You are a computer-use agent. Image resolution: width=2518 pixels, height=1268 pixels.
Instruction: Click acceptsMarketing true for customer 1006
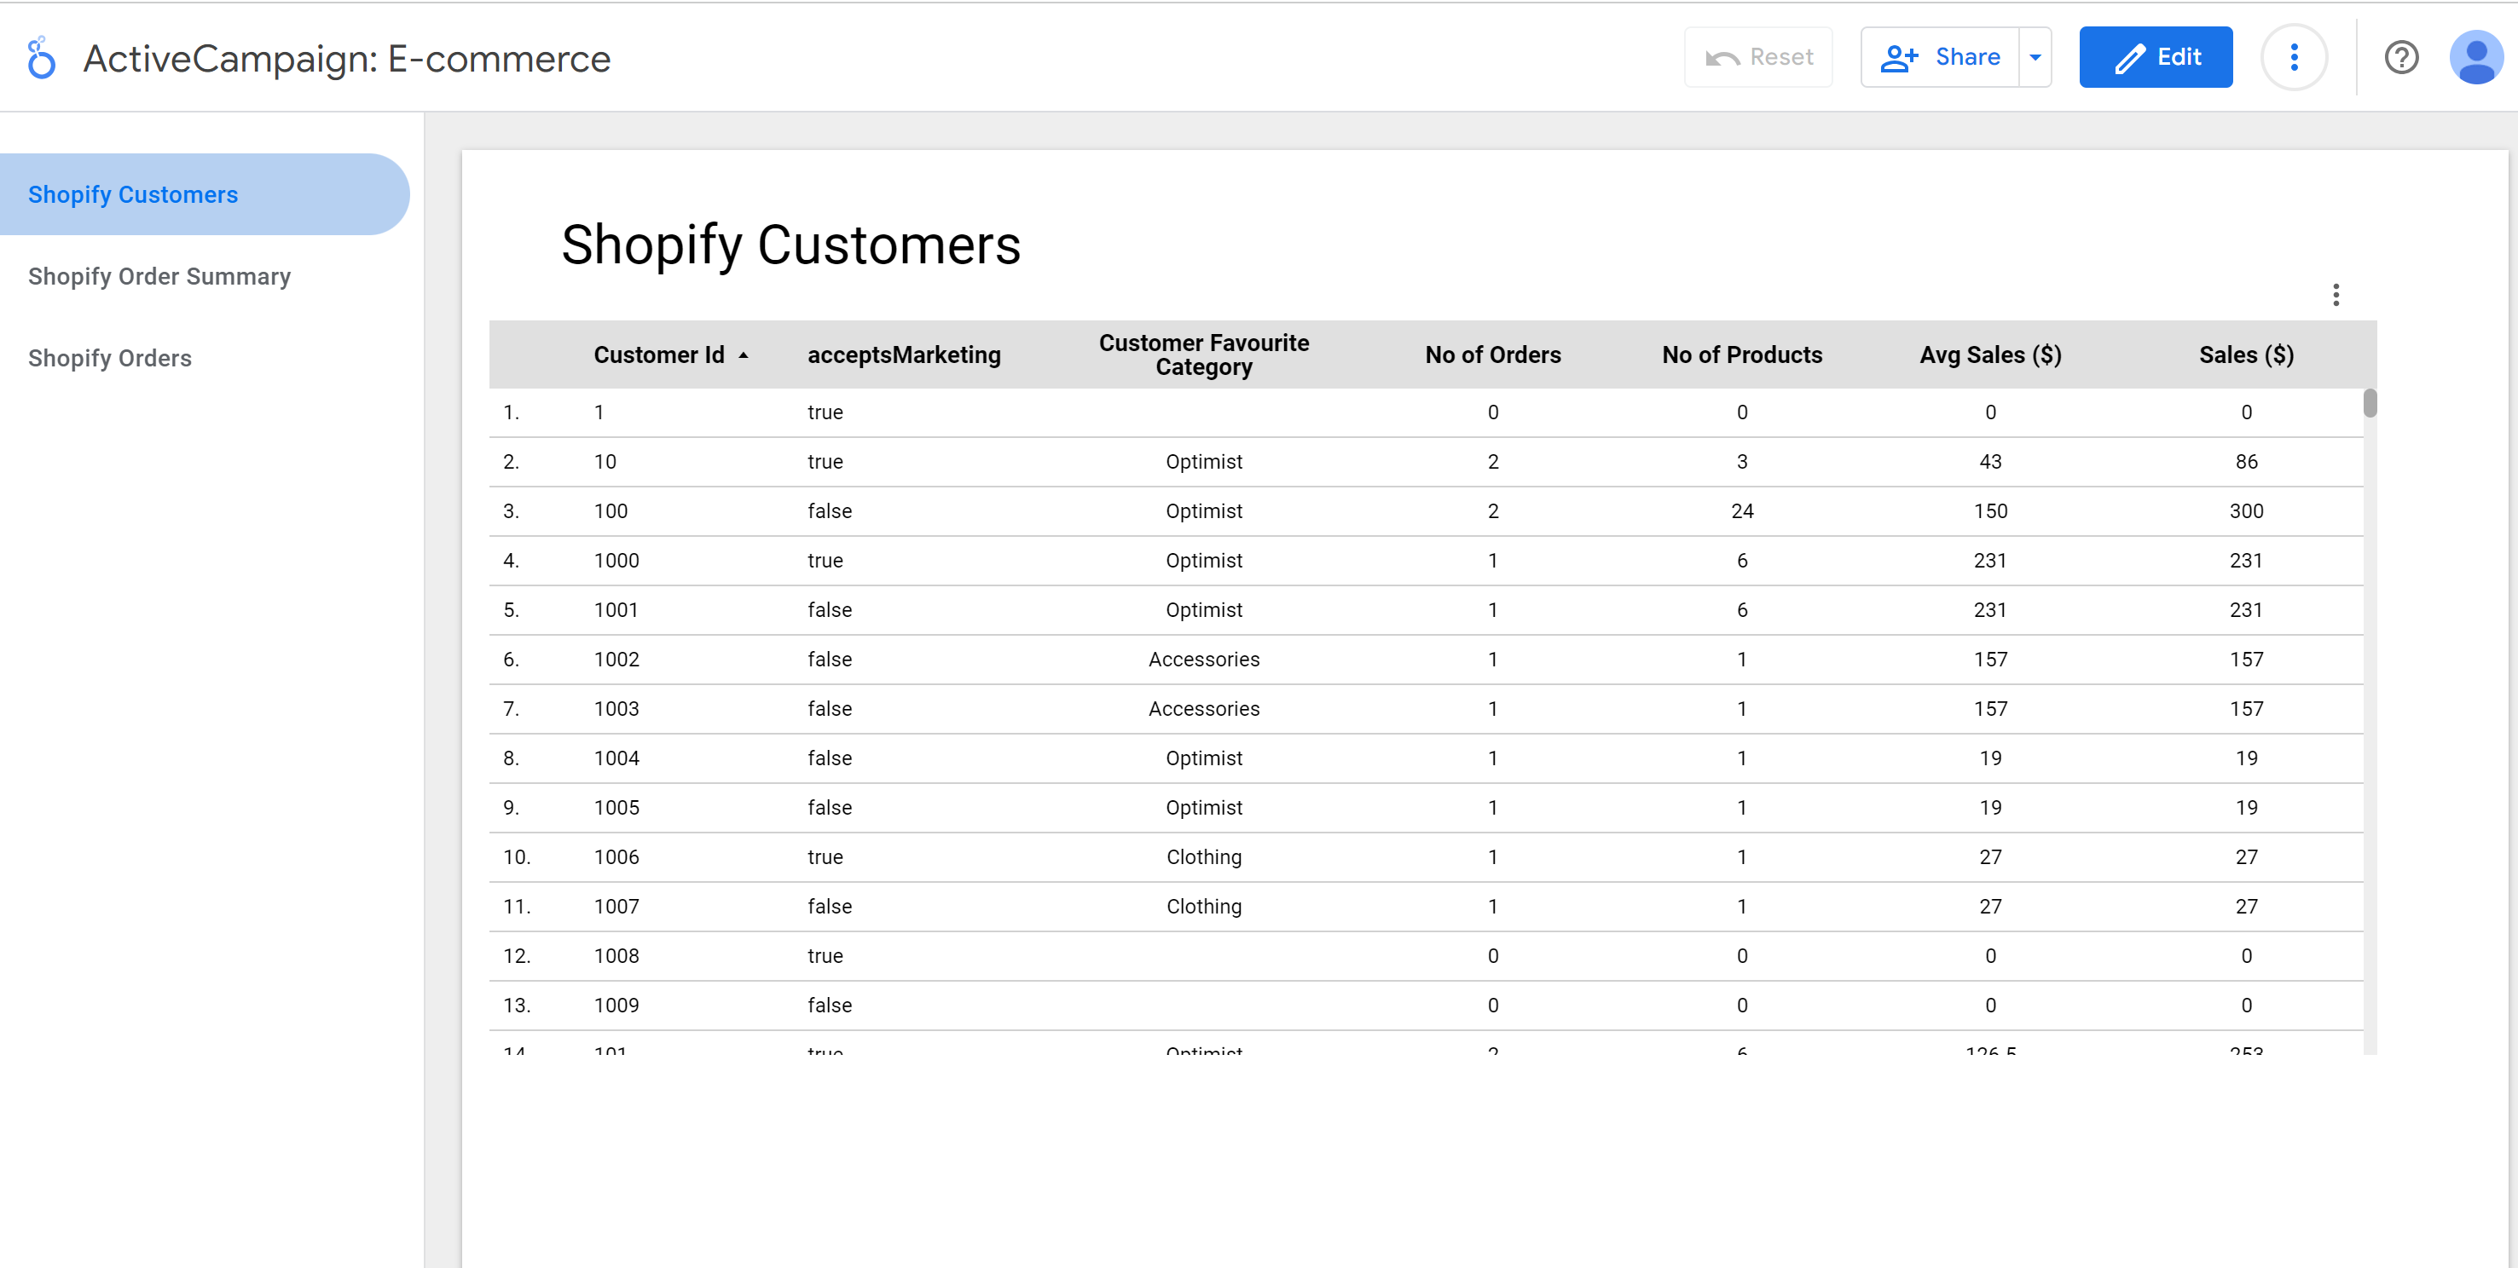click(824, 856)
